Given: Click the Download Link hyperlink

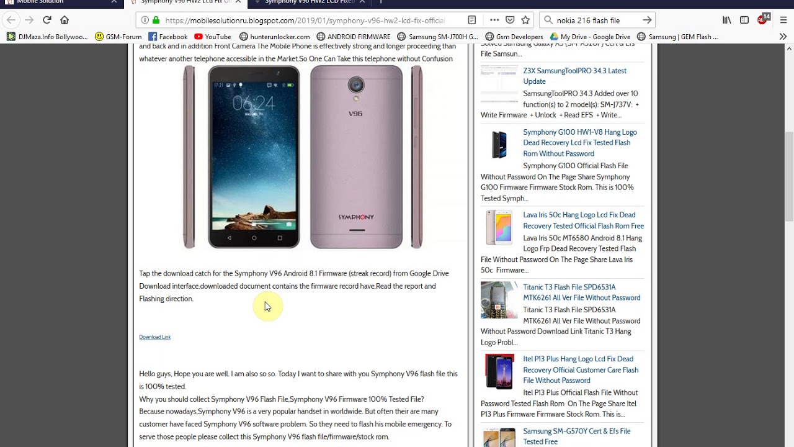Looking at the screenshot, I should 154,337.
